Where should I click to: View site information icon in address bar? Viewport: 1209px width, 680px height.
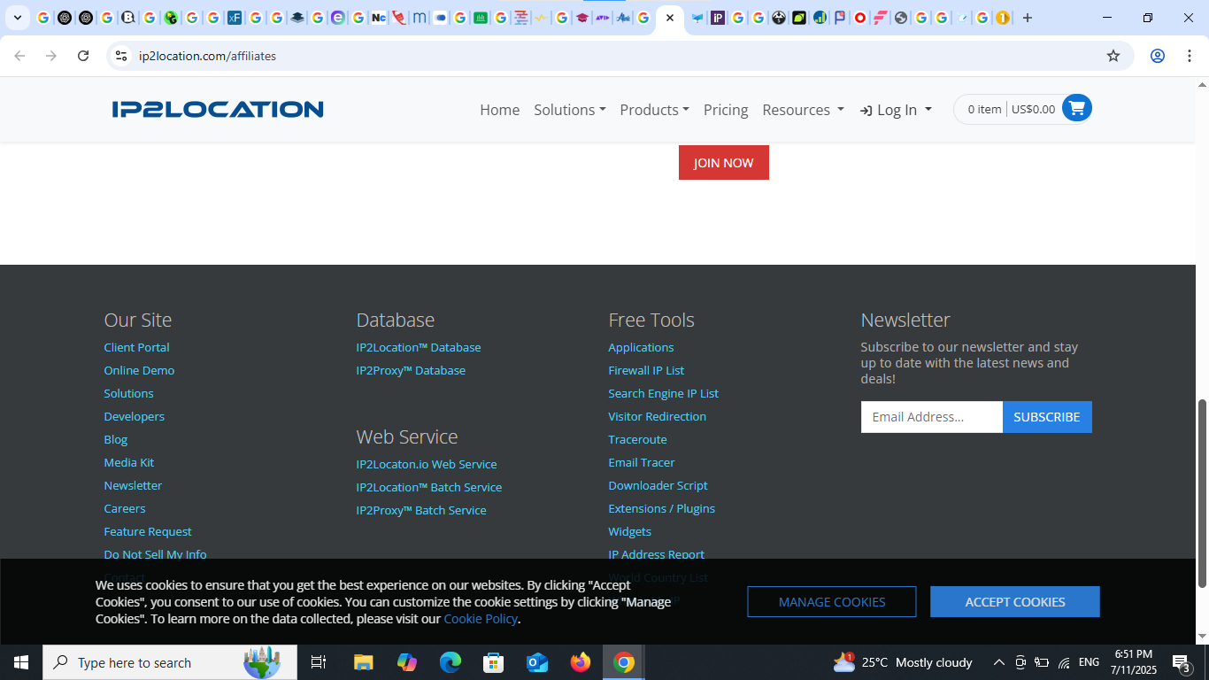121,56
